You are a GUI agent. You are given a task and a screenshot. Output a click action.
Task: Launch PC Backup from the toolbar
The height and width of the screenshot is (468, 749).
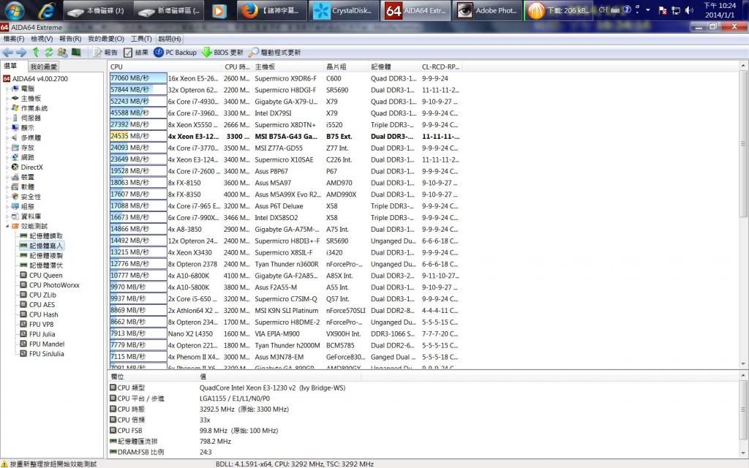(x=175, y=53)
